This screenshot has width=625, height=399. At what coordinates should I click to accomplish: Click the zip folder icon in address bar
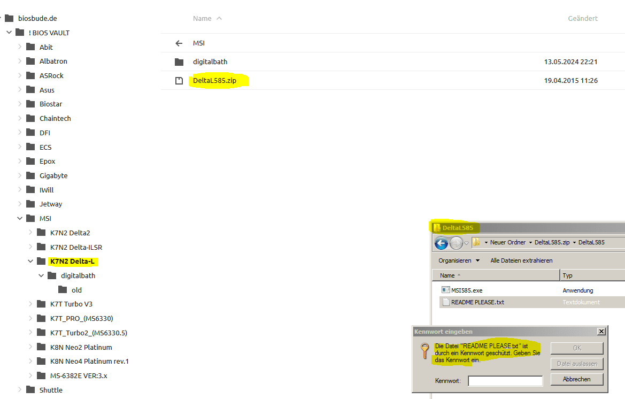pos(475,242)
